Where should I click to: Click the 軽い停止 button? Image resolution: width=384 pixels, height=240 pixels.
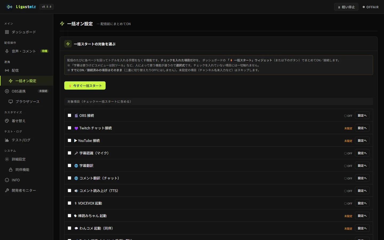346,7
